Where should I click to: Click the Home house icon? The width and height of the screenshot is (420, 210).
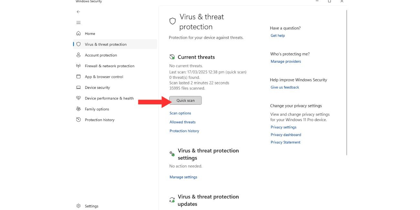click(x=78, y=33)
